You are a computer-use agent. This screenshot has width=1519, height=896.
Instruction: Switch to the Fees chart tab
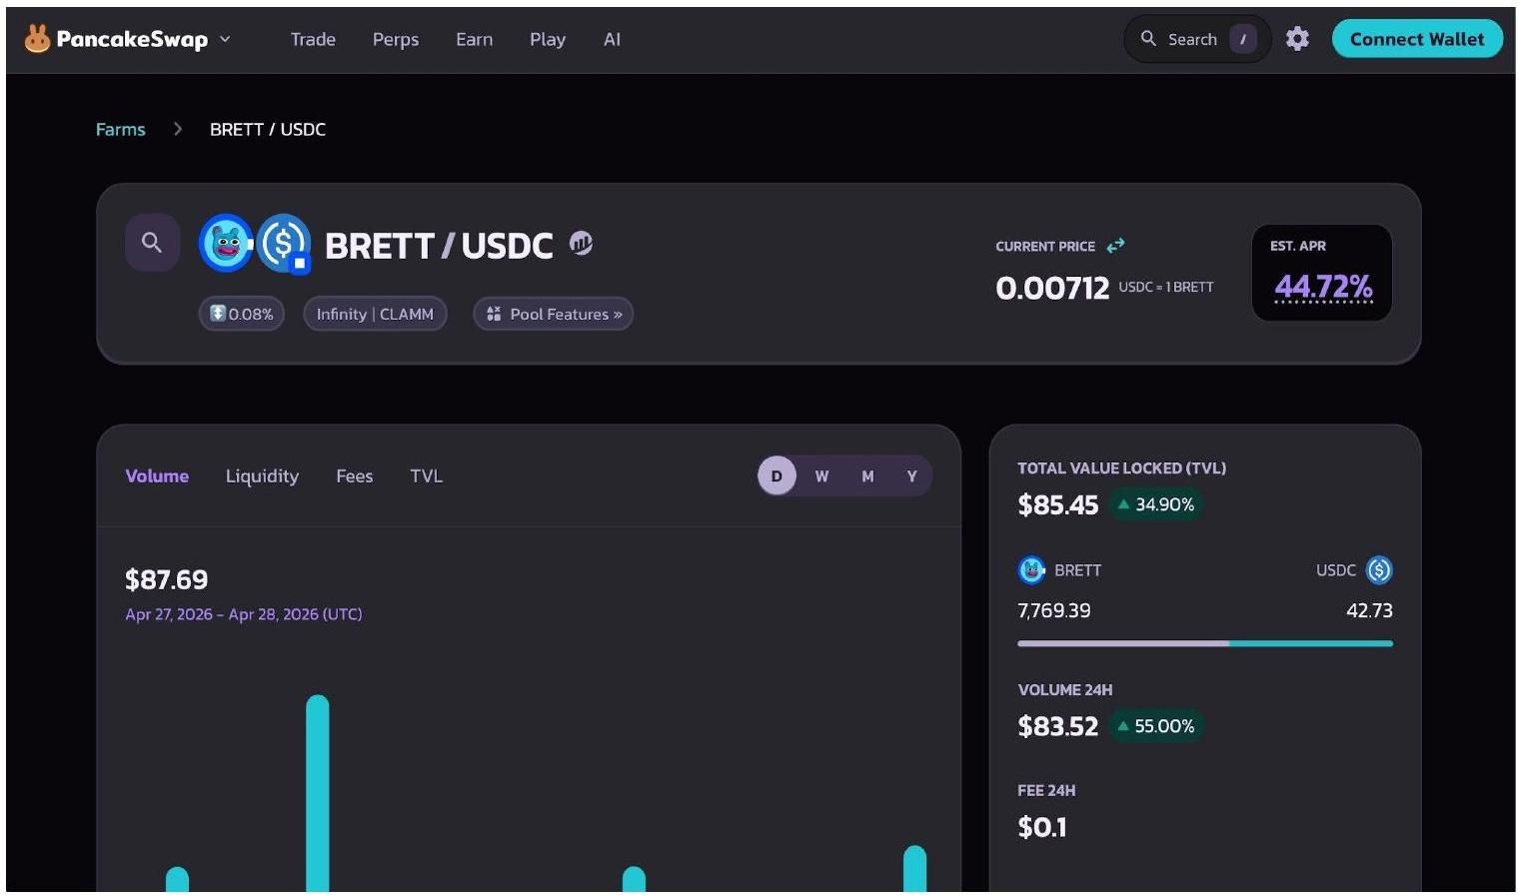point(354,475)
